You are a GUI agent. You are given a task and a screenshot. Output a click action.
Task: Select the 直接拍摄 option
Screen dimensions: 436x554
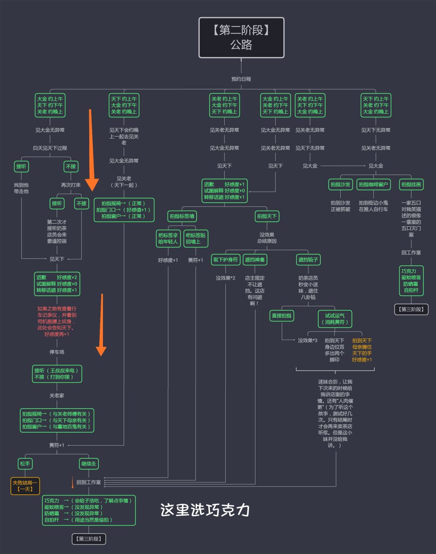click(281, 316)
